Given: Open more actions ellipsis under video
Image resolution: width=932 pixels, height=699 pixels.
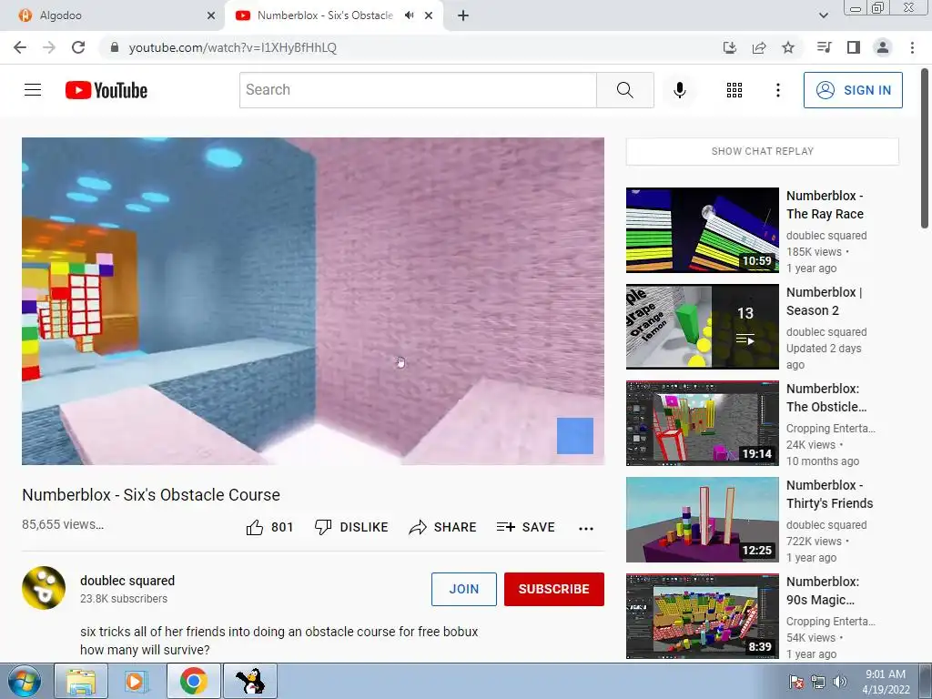Looking at the screenshot, I should tap(586, 529).
